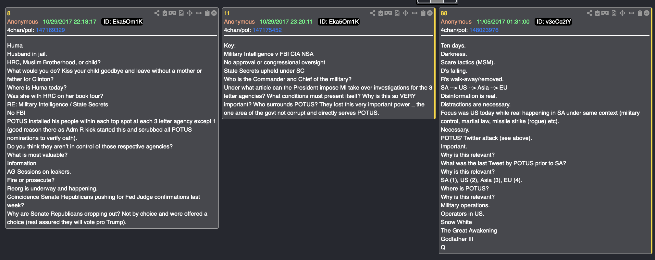Click the line "The Great Awakening"

point(469,231)
